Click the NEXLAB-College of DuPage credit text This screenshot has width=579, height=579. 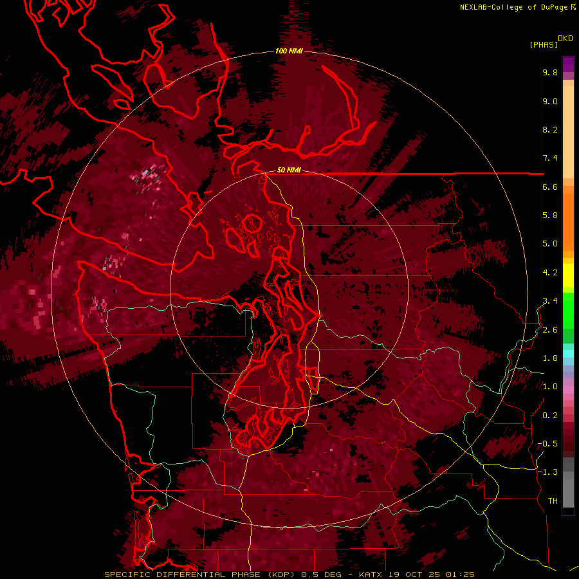pyautogui.click(x=513, y=7)
